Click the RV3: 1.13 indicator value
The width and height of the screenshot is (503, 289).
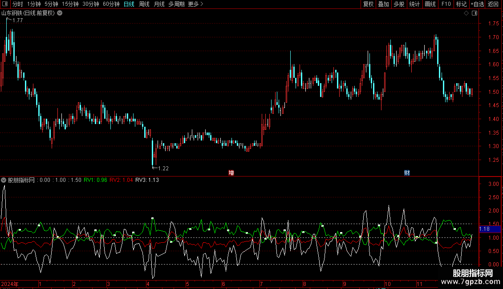tap(147, 180)
